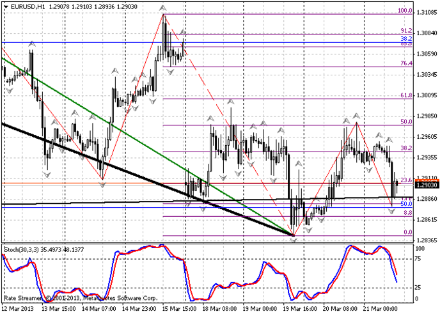Viewport: 440px width, 314px height.
Task: Select the 76.4 Fibonacci level label
Action: 404,63
